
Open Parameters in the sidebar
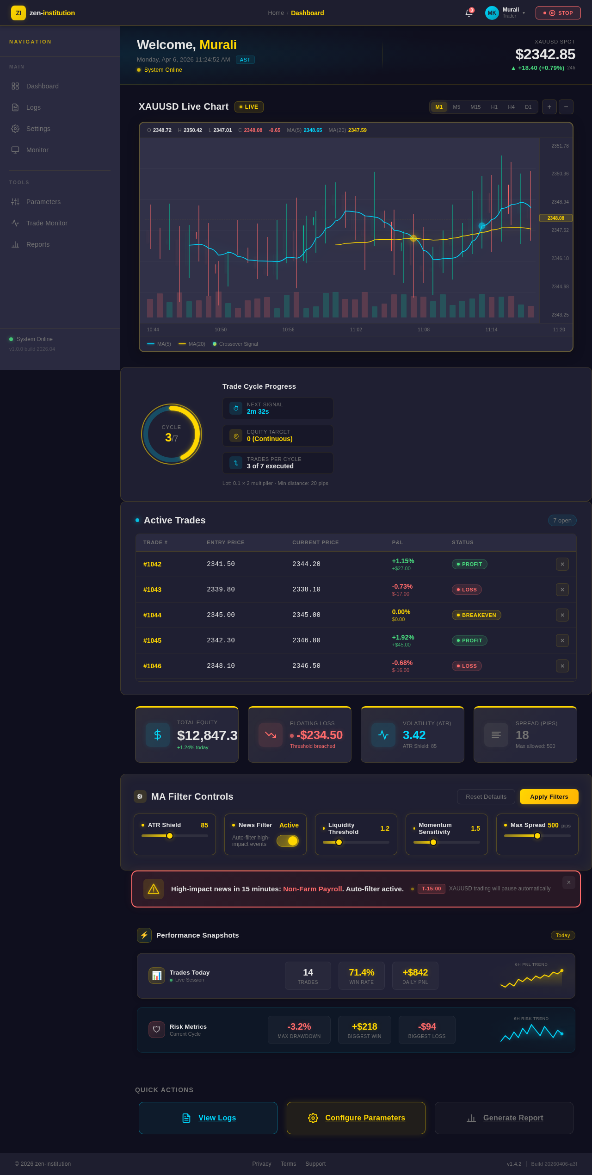pyautogui.click(x=60, y=202)
